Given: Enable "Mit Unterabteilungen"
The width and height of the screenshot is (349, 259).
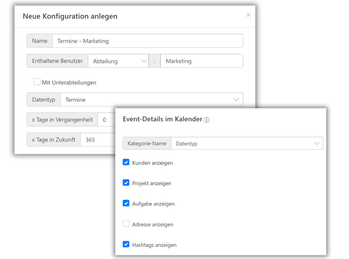Looking at the screenshot, I should pos(37,82).
